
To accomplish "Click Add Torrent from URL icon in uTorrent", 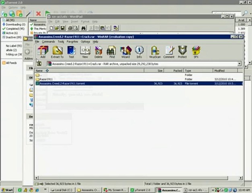I will (12, 14).
